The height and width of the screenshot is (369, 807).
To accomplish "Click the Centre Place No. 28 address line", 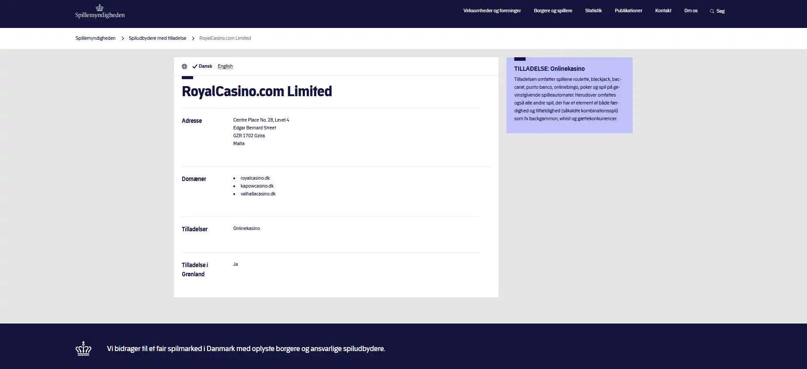I will click(261, 120).
